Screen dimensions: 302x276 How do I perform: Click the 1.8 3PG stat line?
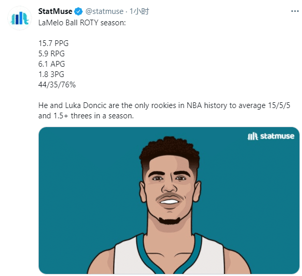[x=51, y=74]
